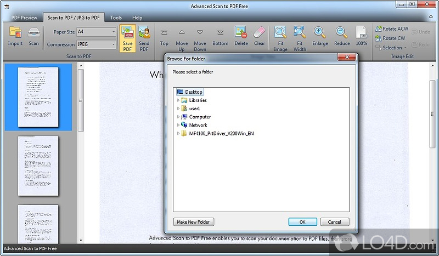The height and width of the screenshot is (256, 439).
Task: Select the first page thumbnail
Action: [x=38, y=97]
